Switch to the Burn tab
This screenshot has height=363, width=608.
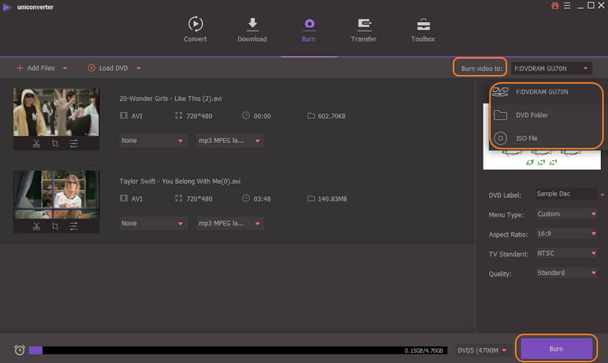pyautogui.click(x=309, y=29)
